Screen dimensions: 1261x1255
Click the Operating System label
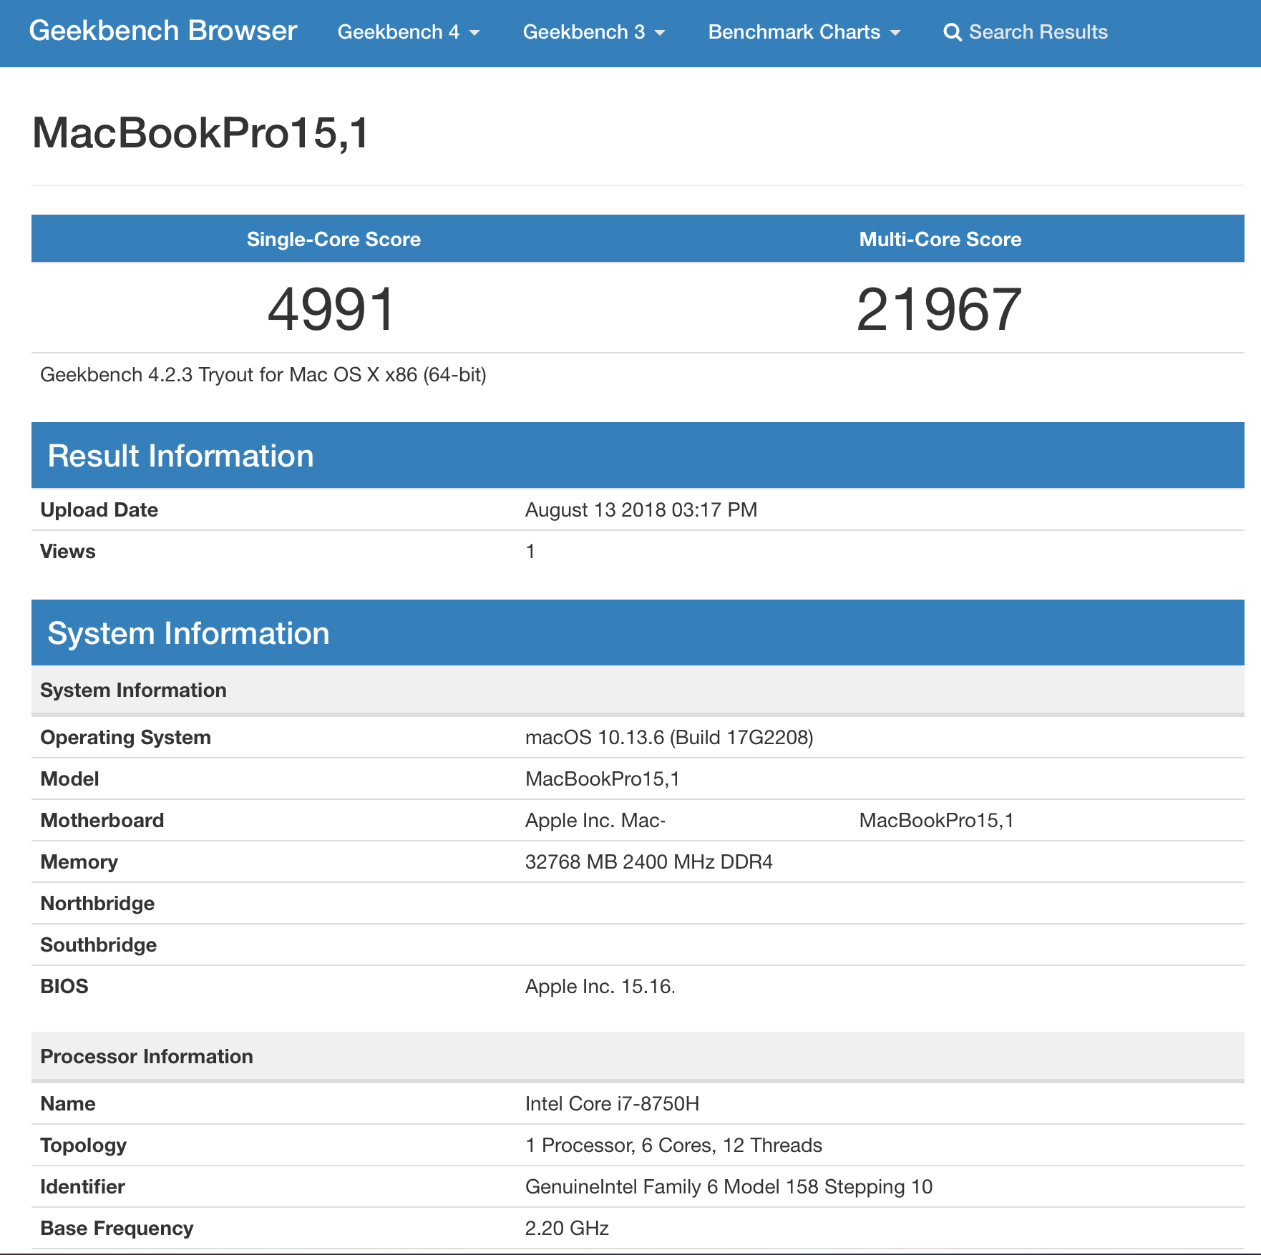point(125,737)
